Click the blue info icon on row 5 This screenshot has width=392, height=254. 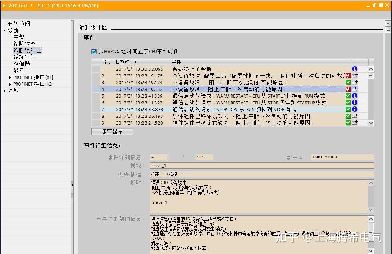(355, 96)
